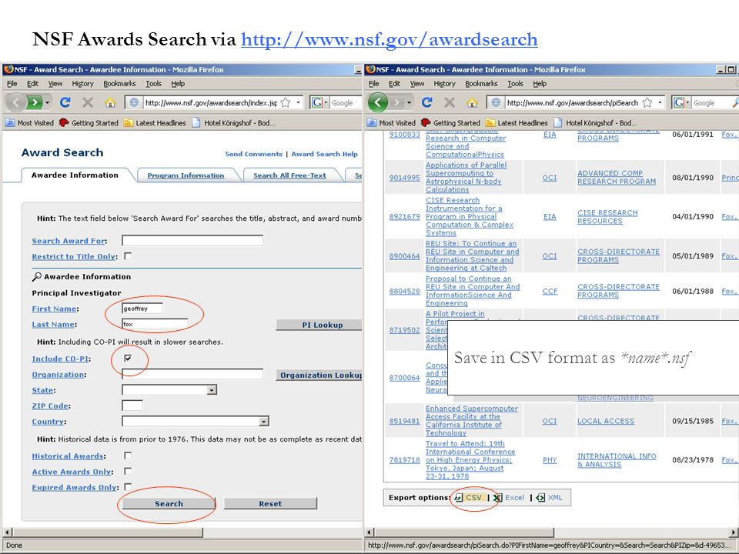Enable Expired Awards Only checkbox
This screenshot has width=739, height=554.
pos(127,486)
